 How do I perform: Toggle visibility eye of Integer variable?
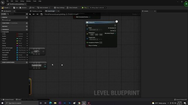tap(27, 38)
